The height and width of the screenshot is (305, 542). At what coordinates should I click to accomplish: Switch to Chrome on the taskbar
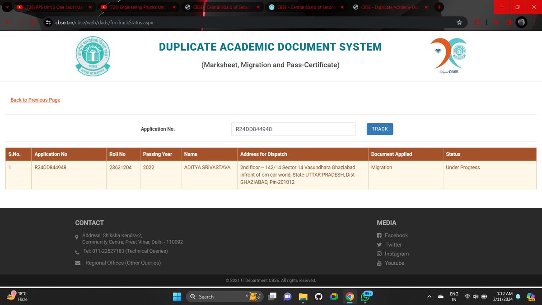point(349,296)
